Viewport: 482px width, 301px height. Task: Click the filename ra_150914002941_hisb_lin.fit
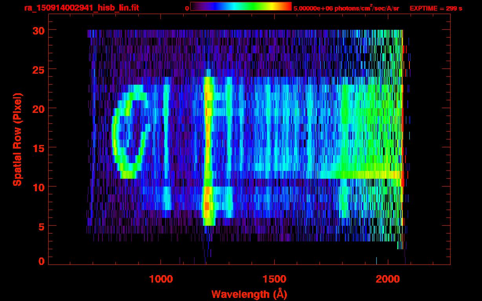point(81,8)
